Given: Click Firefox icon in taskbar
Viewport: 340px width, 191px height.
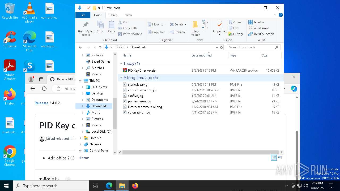Looking at the screenshot, I should click(135, 186).
